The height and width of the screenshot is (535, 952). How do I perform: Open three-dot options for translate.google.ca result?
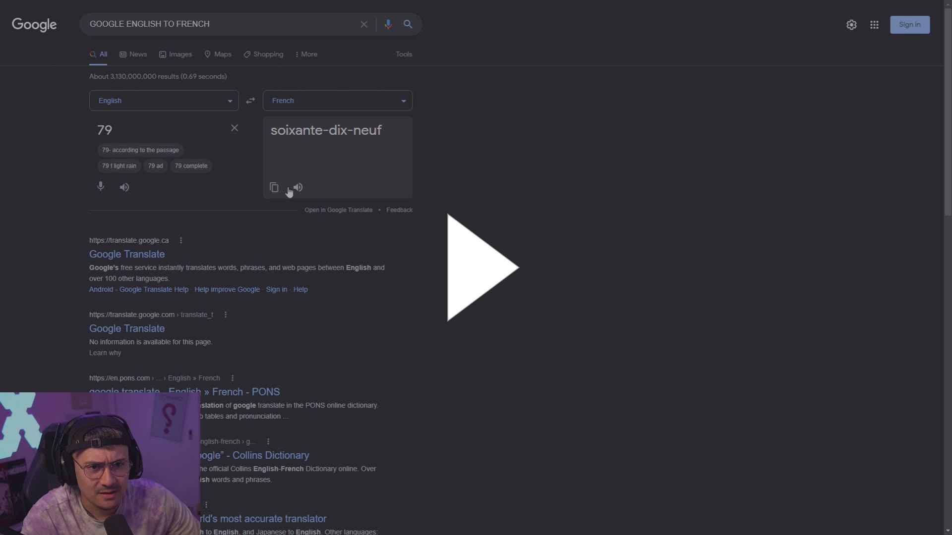click(180, 240)
